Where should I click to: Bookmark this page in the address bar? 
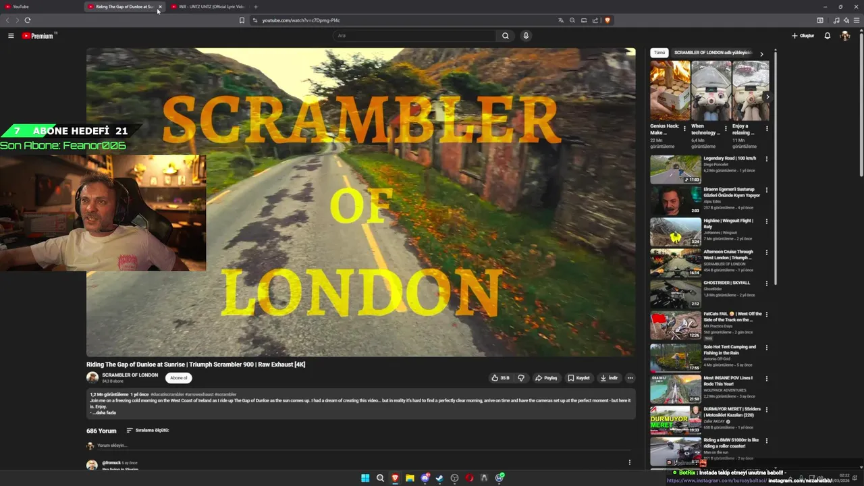pyautogui.click(x=242, y=20)
